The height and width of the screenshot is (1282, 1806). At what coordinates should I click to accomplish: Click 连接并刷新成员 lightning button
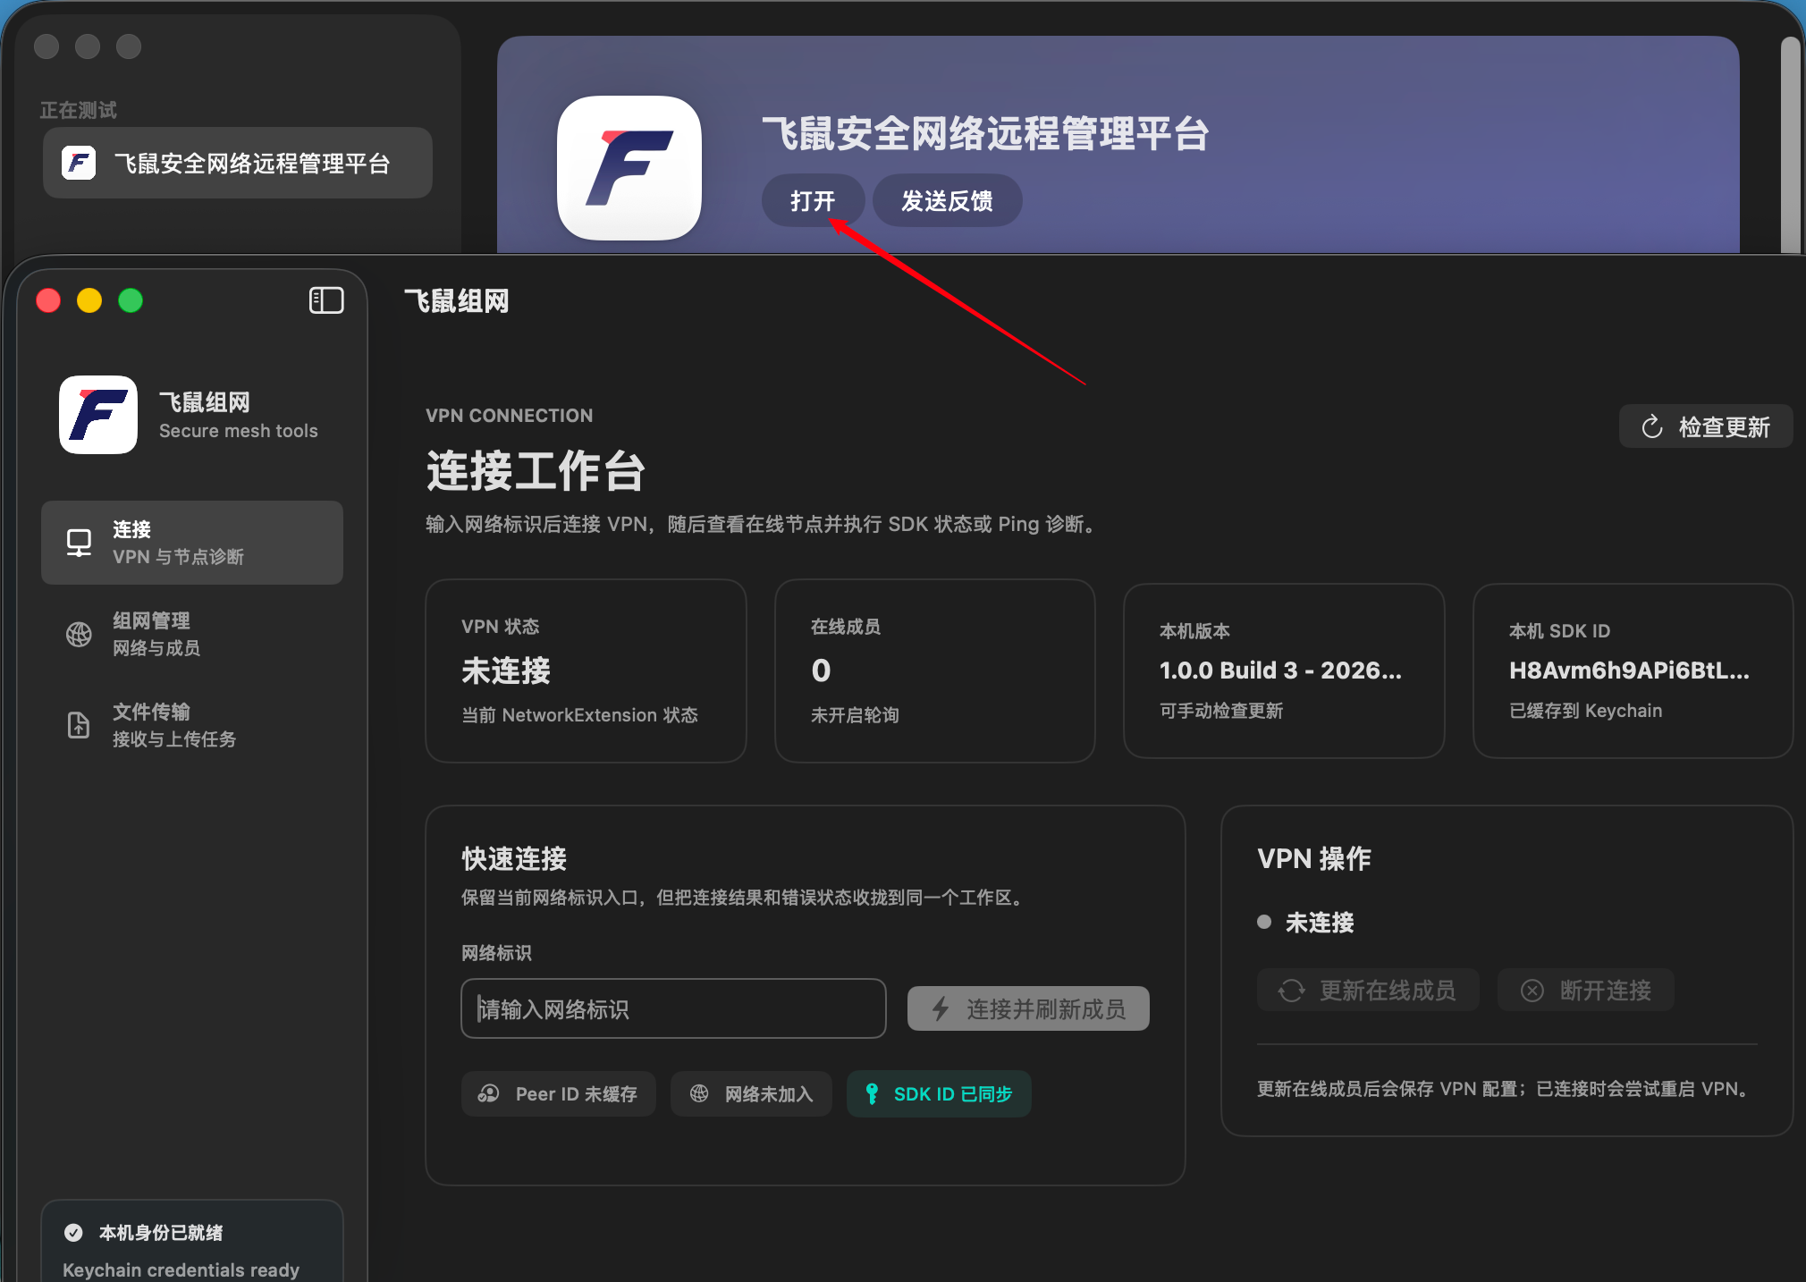click(x=1028, y=1008)
